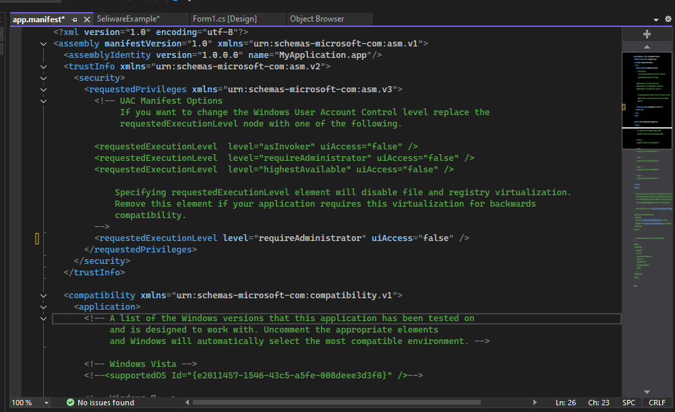Click the Ch: 23 column indicator
675x412 pixels.
click(x=599, y=403)
